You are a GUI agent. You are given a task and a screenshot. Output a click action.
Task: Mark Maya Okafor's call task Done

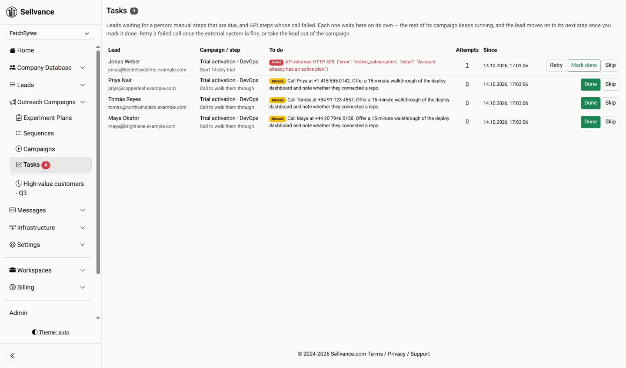click(x=590, y=122)
